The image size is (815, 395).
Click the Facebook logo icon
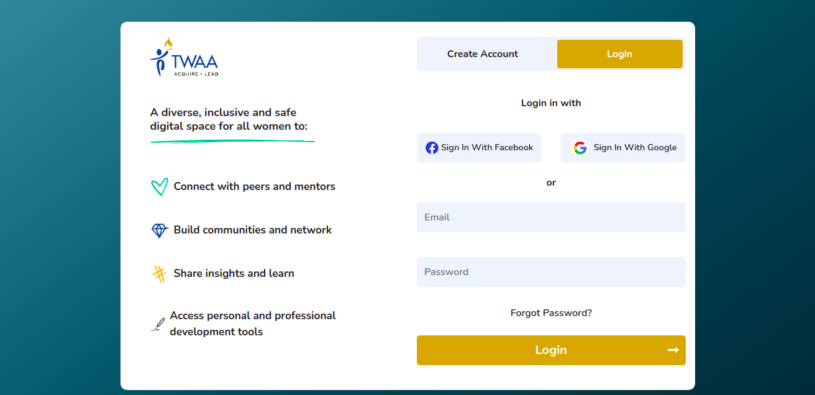pyautogui.click(x=432, y=148)
